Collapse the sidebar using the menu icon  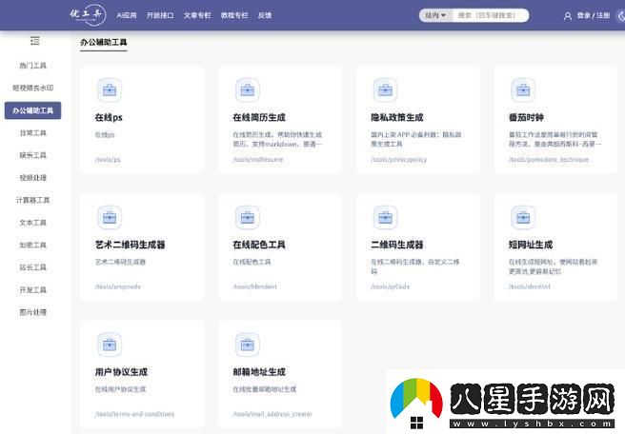pos(34,41)
